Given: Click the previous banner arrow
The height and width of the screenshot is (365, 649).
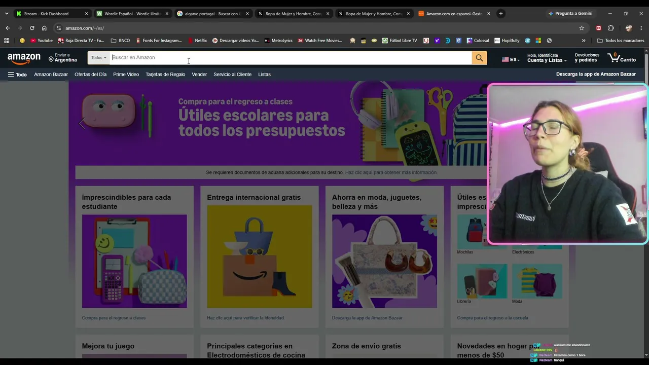Looking at the screenshot, I should tap(82, 123).
